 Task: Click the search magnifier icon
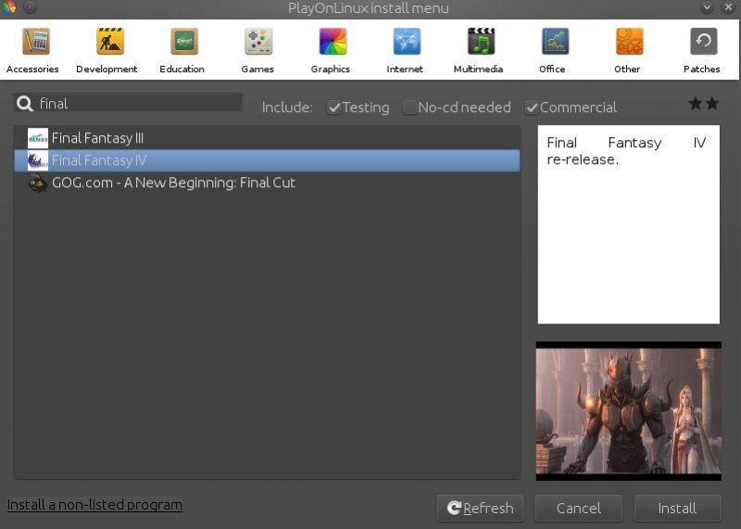25,104
